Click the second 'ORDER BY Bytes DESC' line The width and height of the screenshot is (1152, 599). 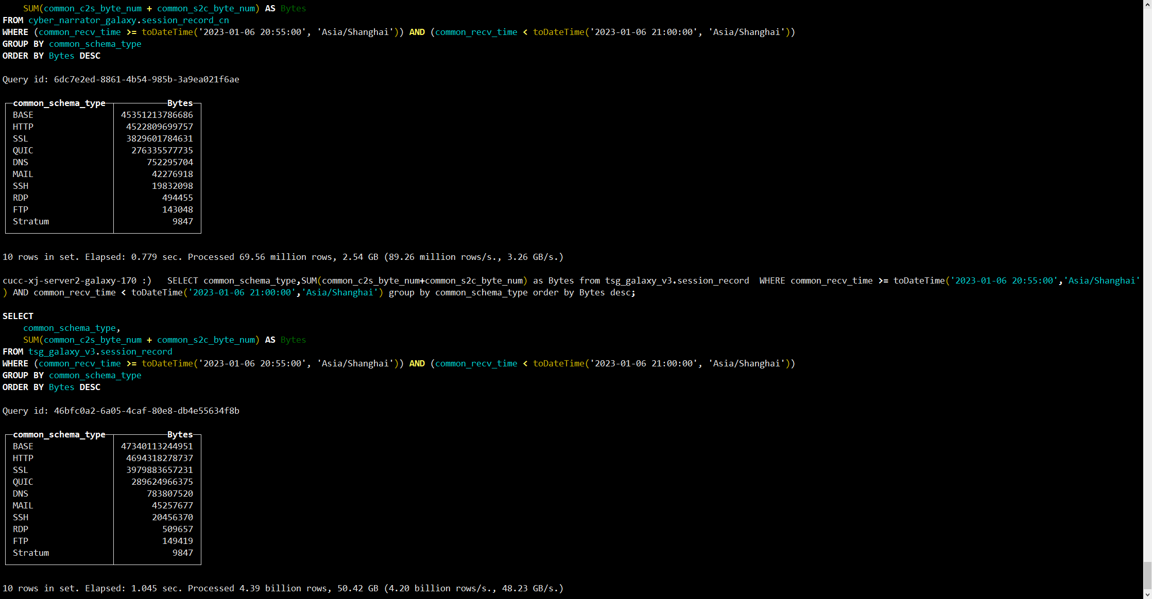(x=51, y=387)
